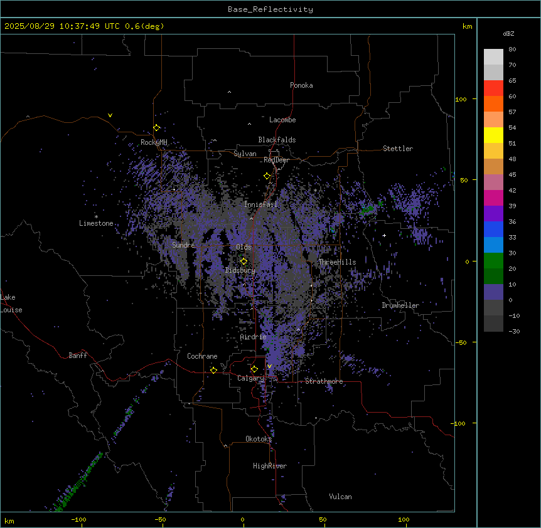The height and width of the screenshot is (528, 541).
Task: Click the -50 tick label on the bottom axis
Action: (x=160, y=519)
